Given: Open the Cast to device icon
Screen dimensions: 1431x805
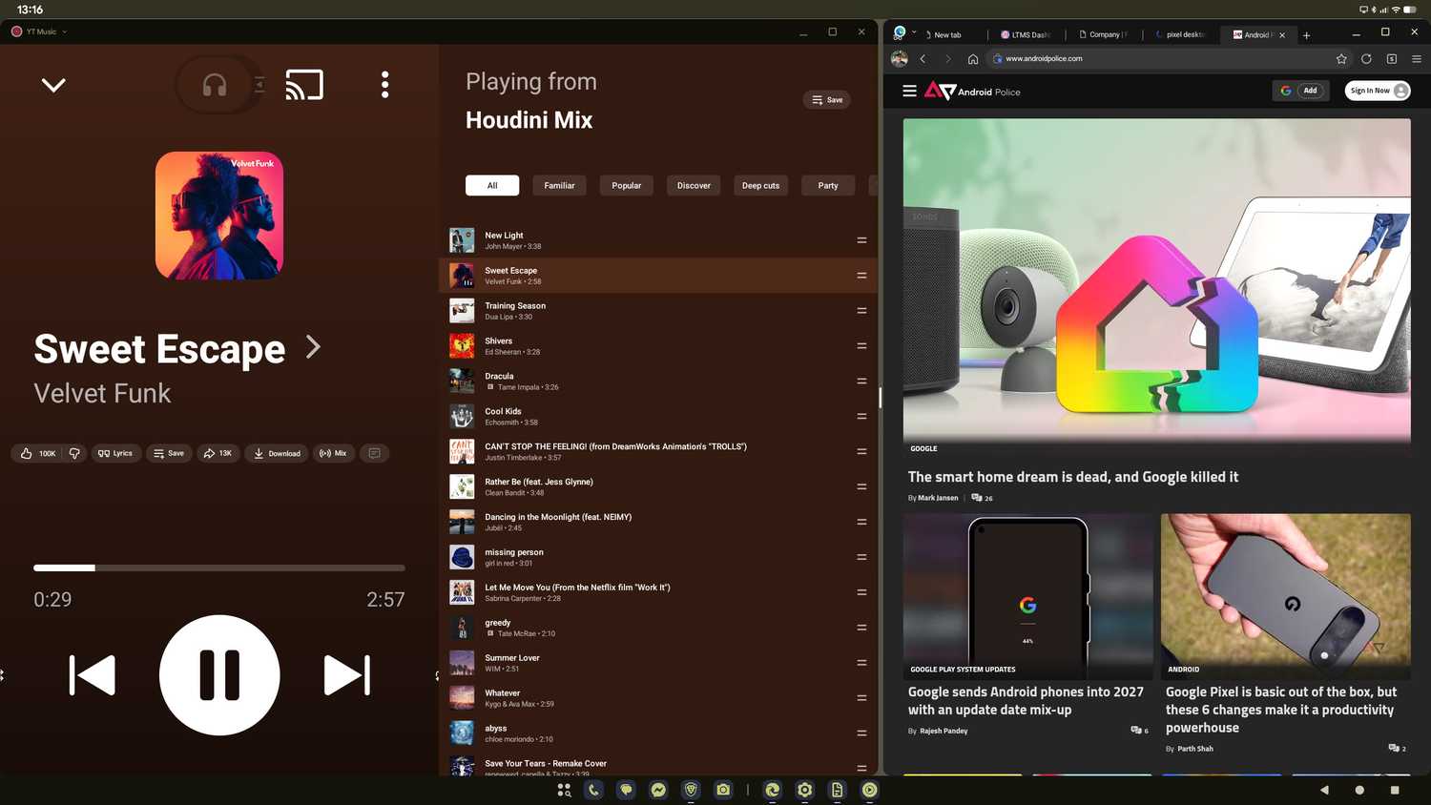Looking at the screenshot, I should pyautogui.click(x=304, y=85).
